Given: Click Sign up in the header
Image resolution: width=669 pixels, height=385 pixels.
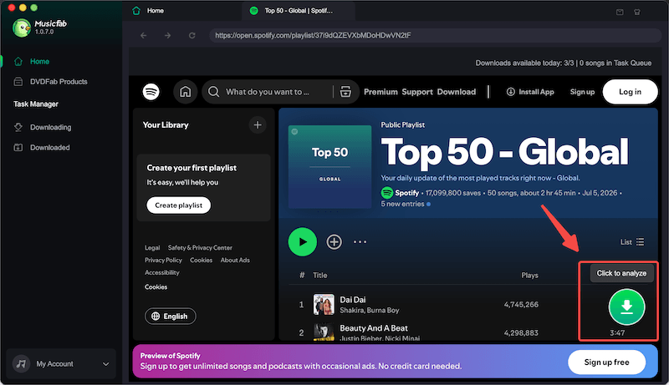Looking at the screenshot, I should point(582,92).
